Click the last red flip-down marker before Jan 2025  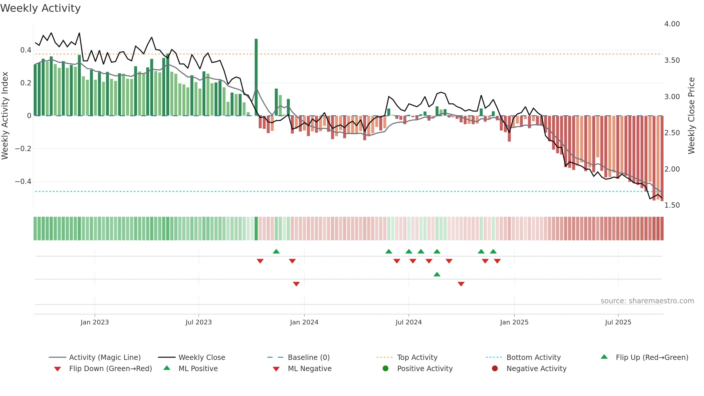tap(497, 261)
